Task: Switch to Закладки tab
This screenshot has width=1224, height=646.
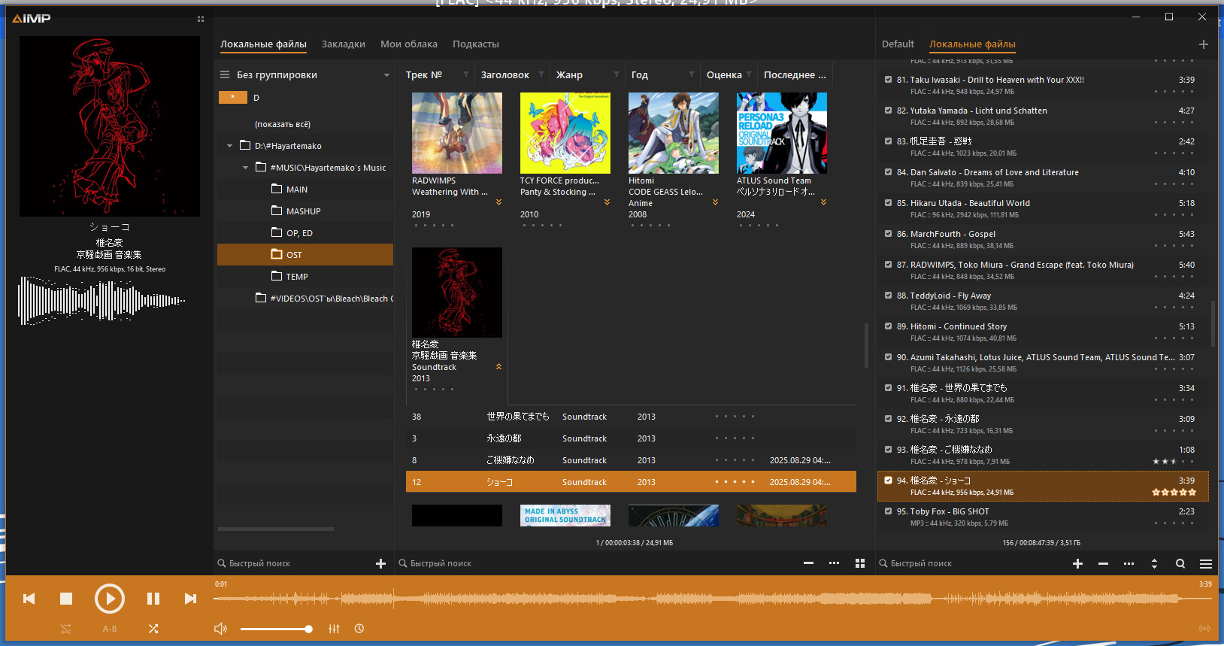Action: point(344,44)
